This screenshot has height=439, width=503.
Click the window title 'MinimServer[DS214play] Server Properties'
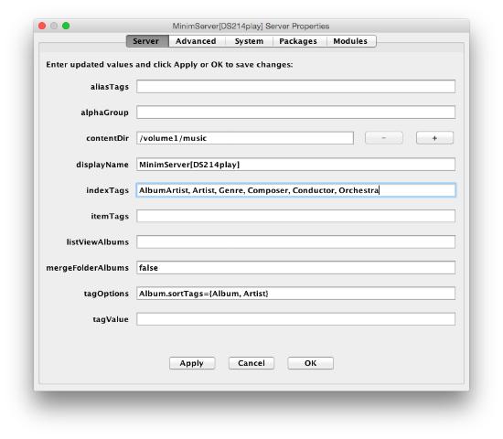click(251, 26)
